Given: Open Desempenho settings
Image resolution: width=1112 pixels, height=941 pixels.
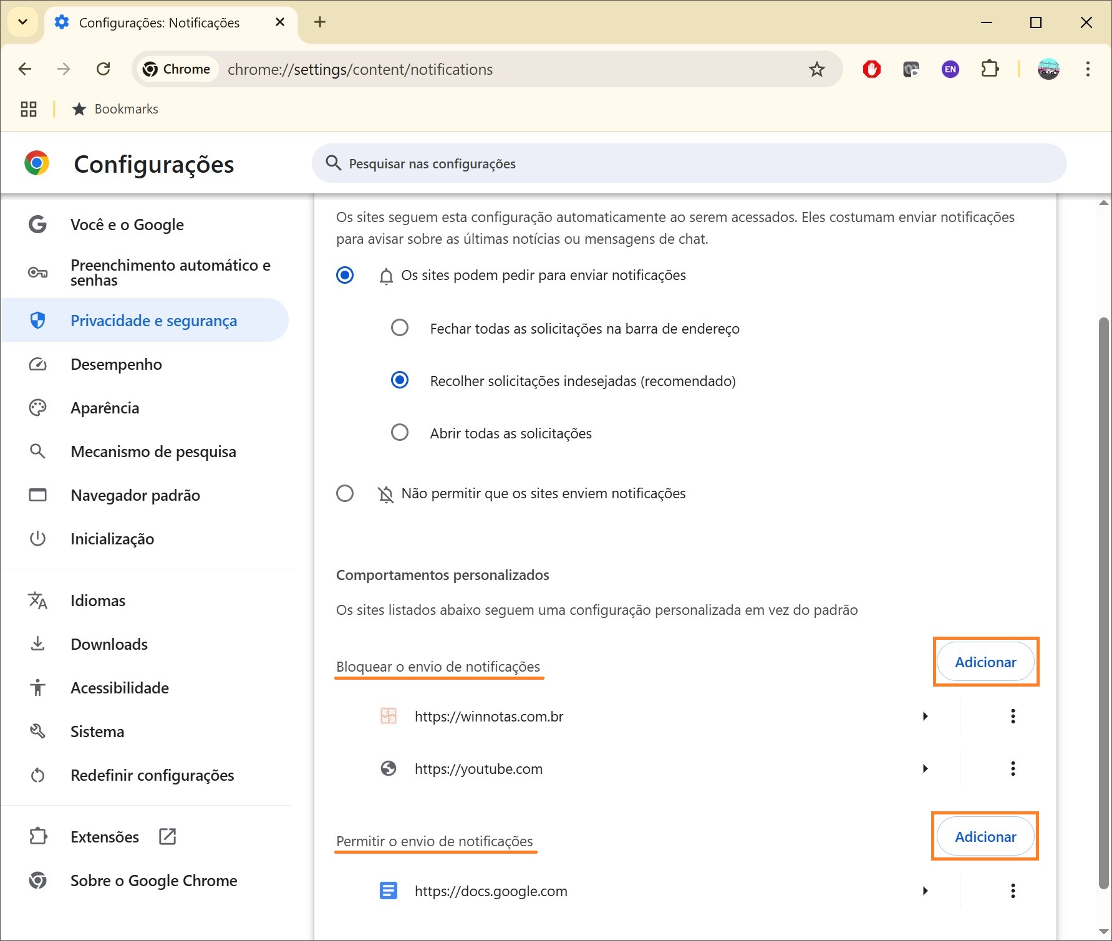Looking at the screenshot, I should point(145,364).
